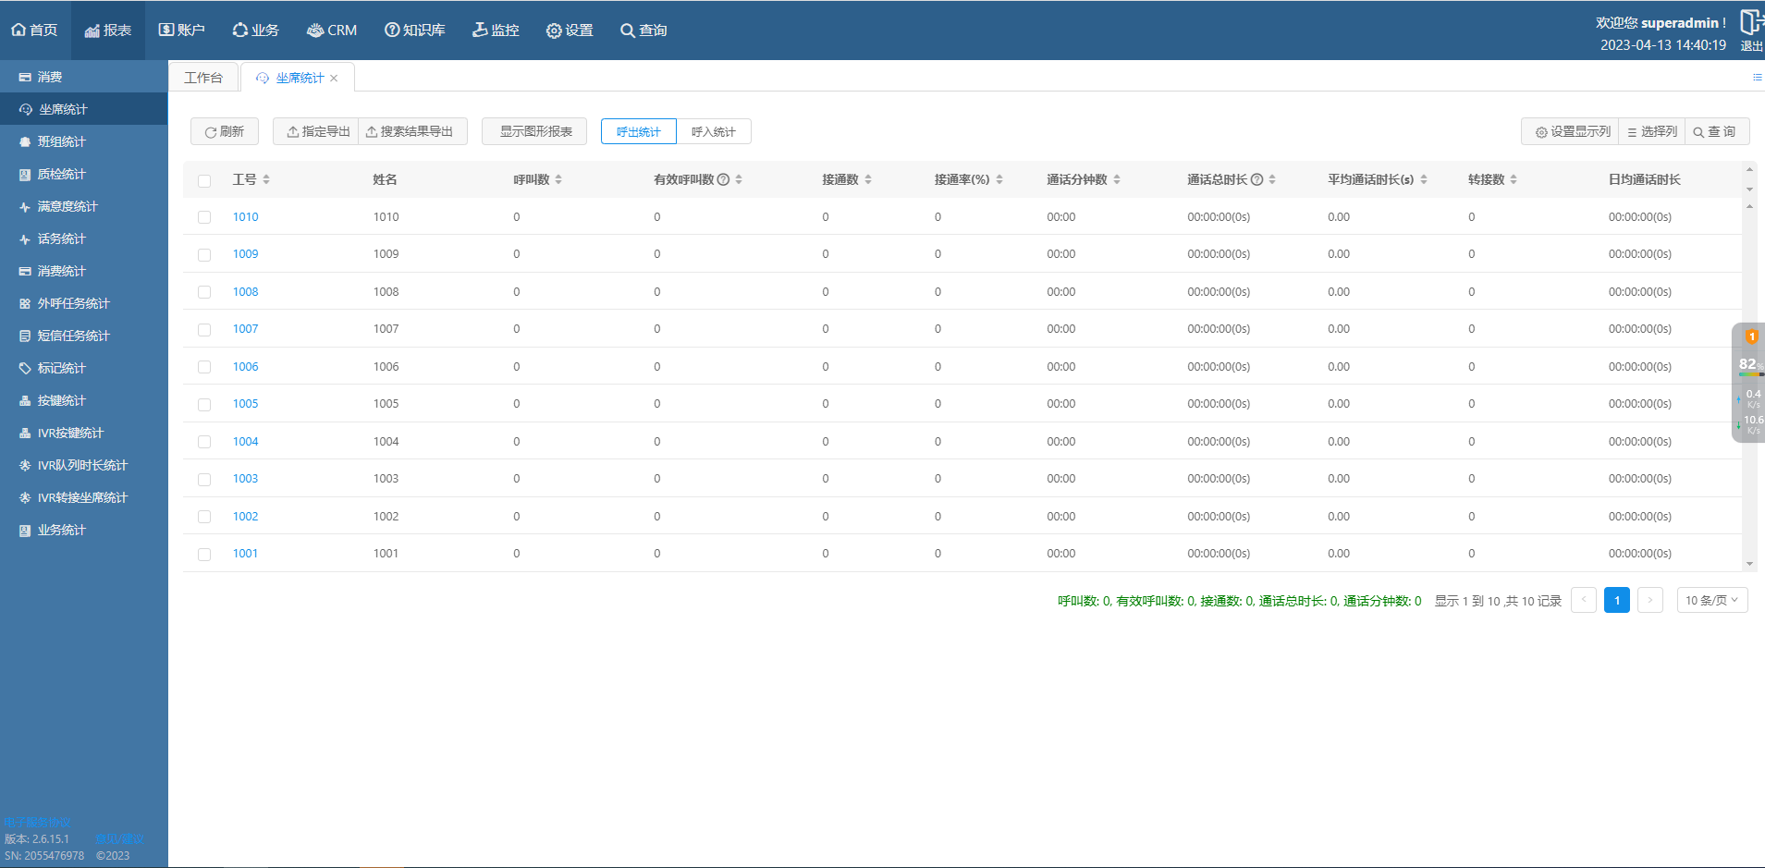
Task: Sort by the 接通率(%) column arrows
Action: click(999, 179)
